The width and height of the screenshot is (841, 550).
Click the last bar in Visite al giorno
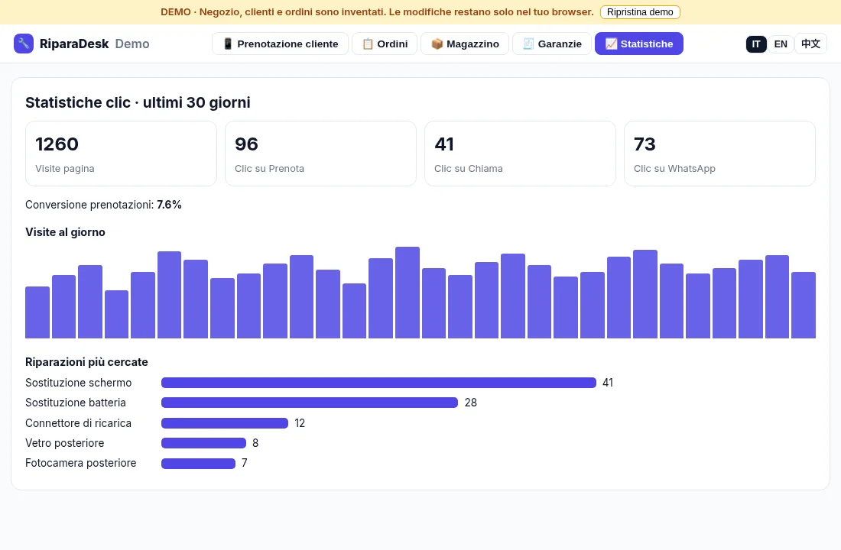804,305
